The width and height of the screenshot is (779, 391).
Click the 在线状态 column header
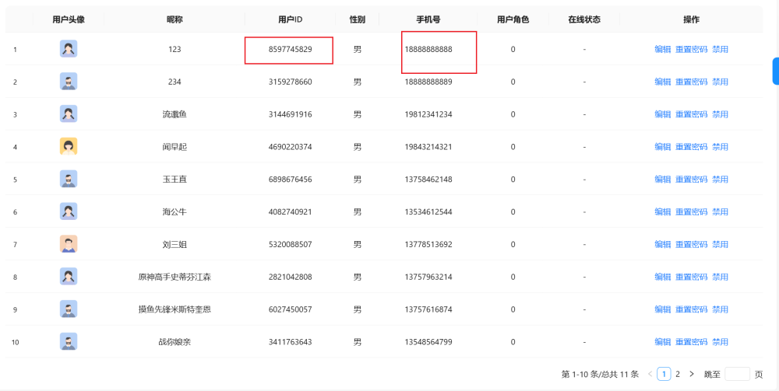coord(584,19)
